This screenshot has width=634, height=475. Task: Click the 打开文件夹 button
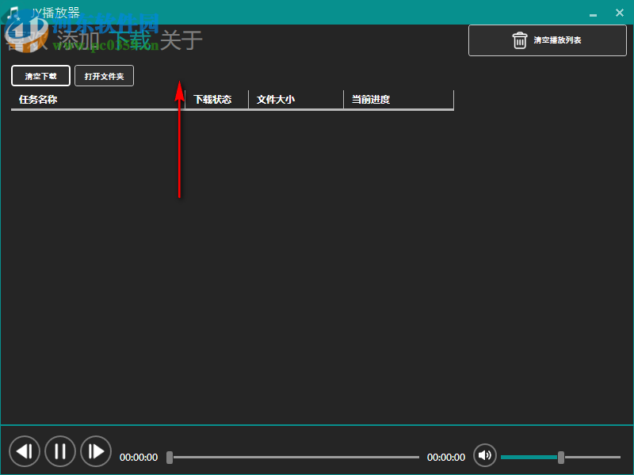[x=104, y=75]
